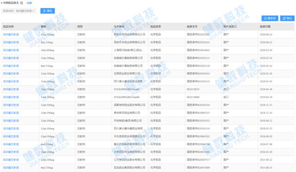Click the 2015-08-31 approval date cell

[266, 168]
